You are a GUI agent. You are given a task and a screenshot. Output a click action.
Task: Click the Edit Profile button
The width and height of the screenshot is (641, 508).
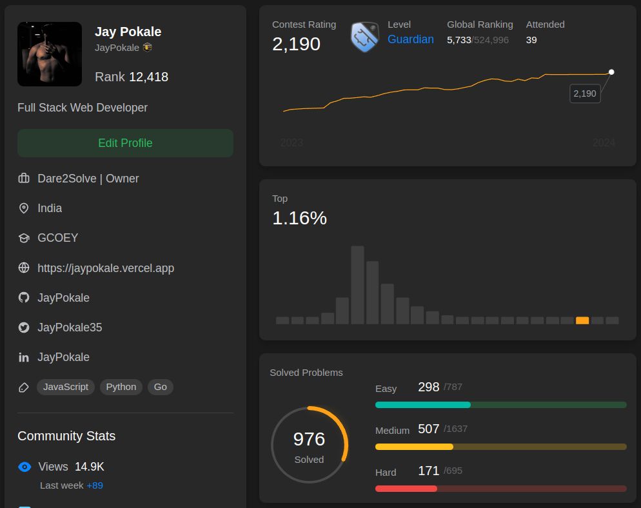[x=125, y=143]
